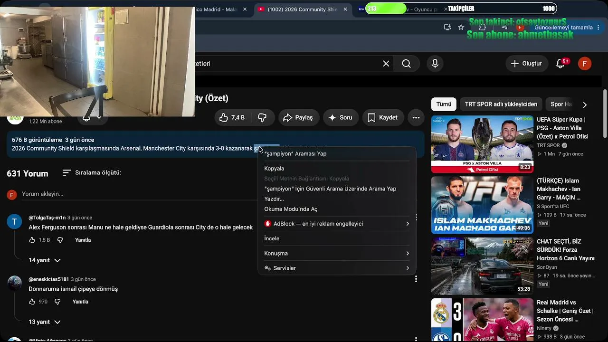Dislike the comment by @enesklctas5181
Screen dimensions: 608x342
(x=57, y=302)
